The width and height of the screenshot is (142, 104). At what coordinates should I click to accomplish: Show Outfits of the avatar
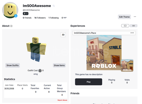pos(13,65)
